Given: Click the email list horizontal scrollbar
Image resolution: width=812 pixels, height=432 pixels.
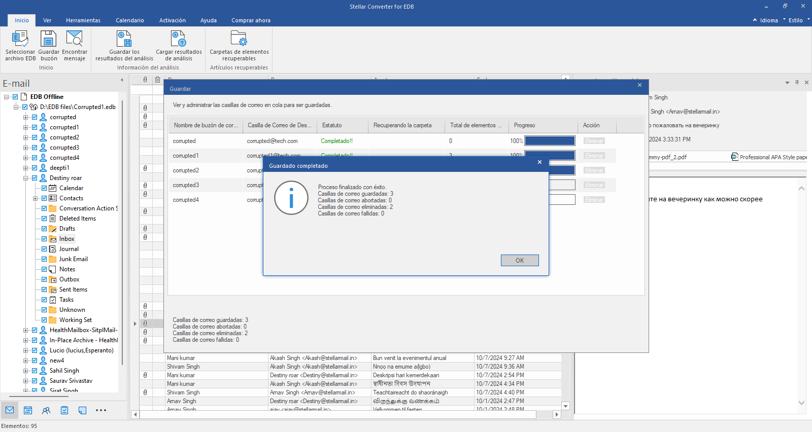Looking at the screenshot, I should pos(338,414).
